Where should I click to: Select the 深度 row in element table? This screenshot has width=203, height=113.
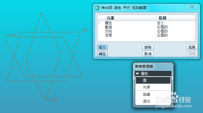pyautogui.click(x=146, y=35)
